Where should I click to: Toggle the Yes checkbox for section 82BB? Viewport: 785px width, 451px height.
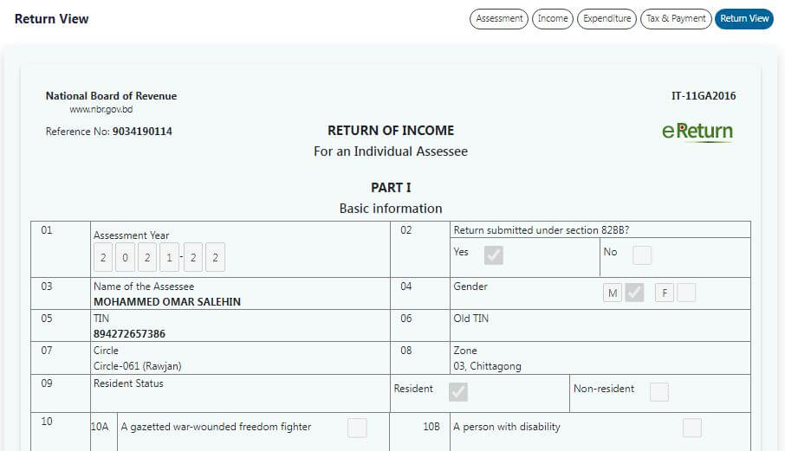pos(494,255)
